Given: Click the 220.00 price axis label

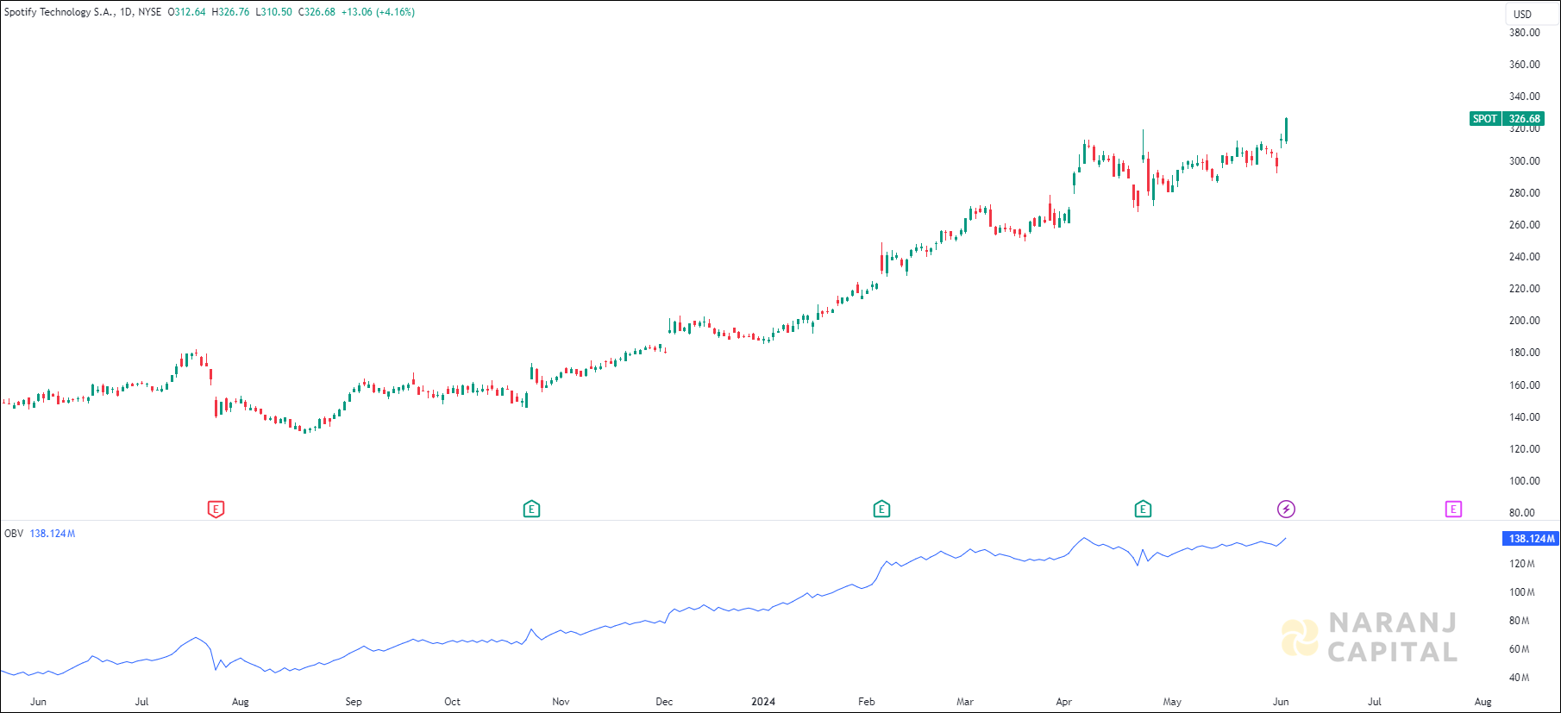Looking at the screenshot, I should pos(1524,289).
